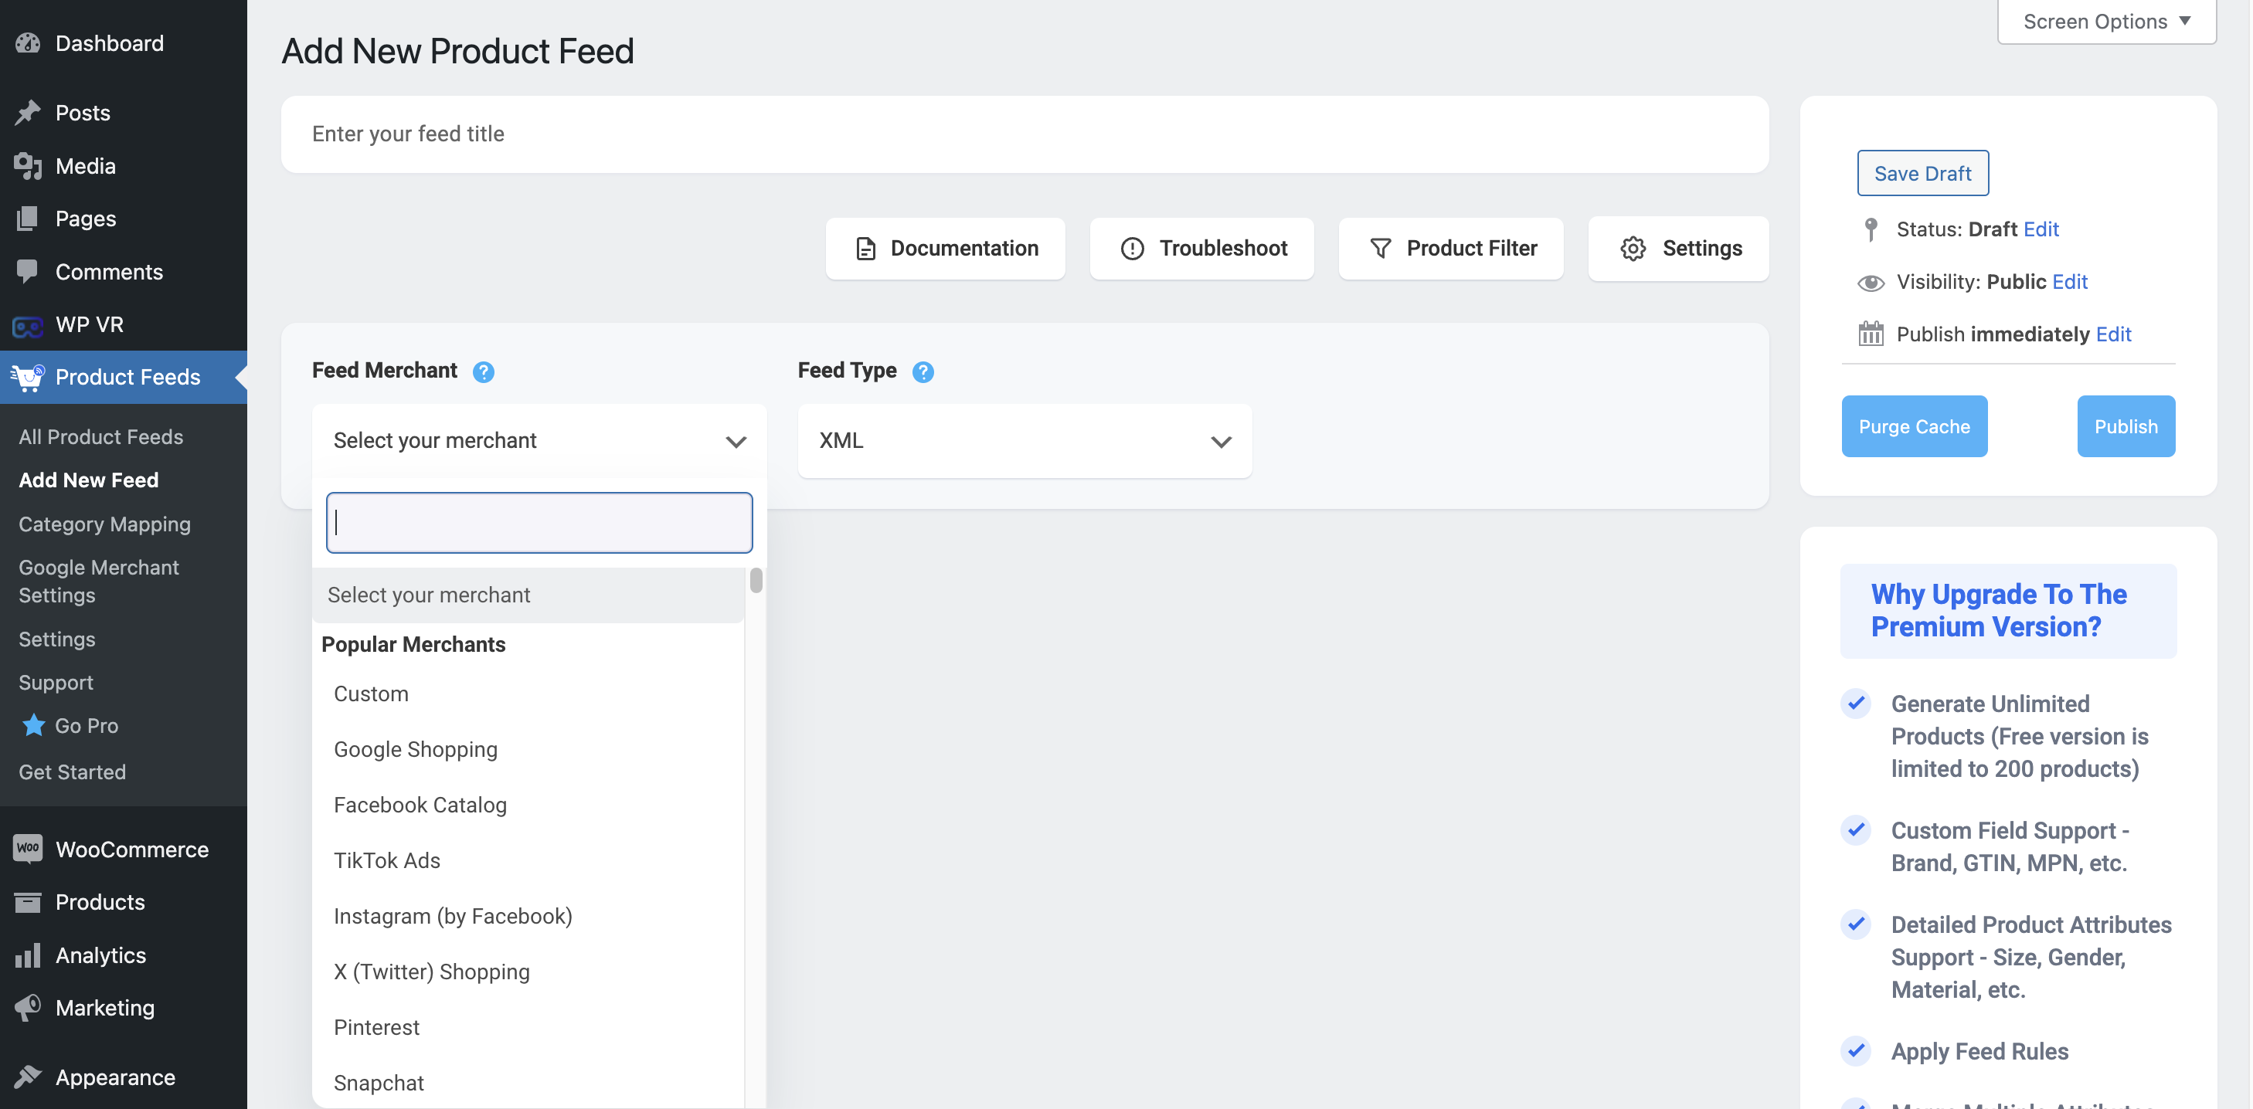Click the Dashboard gauge icon
This screenshot has width=2253, height=1109.
coord(28,42)
